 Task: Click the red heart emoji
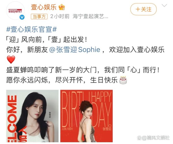point(11,59)
